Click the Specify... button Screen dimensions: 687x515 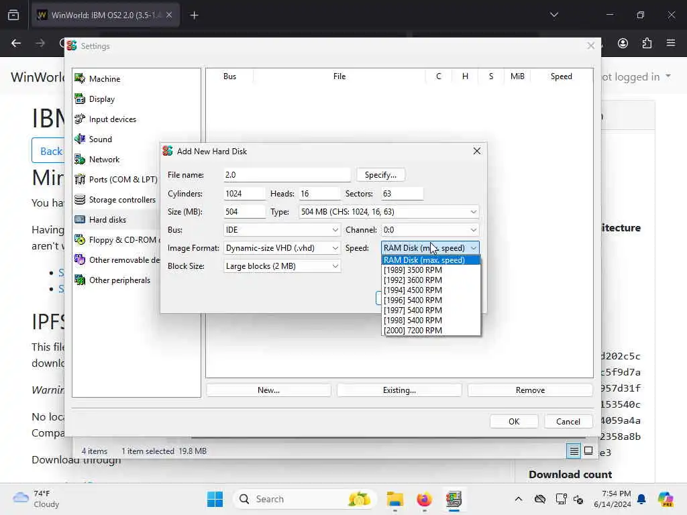(x=381, y=175)
